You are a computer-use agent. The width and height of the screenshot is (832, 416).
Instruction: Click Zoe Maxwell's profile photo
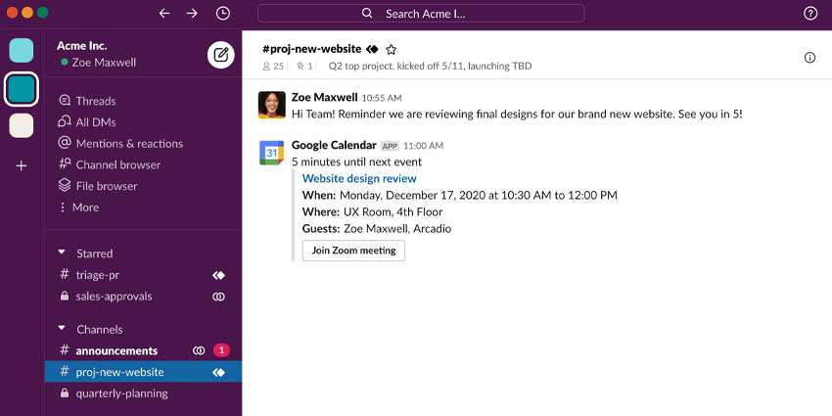tap(272, 105)
